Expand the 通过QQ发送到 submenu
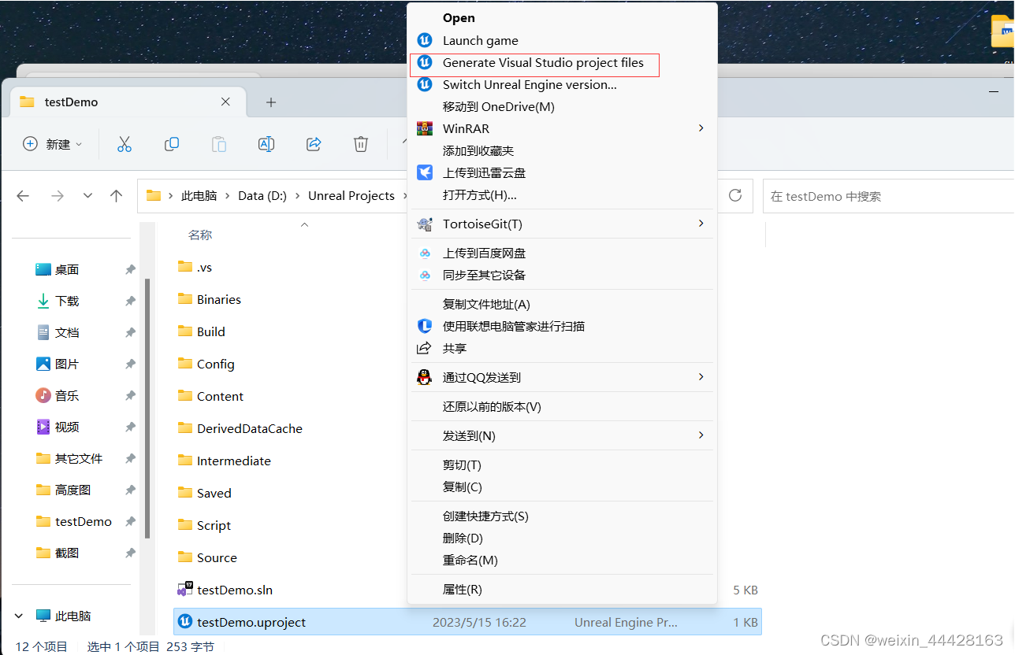Viewport: 1015px width, 655px height. [x=562, y=377]
